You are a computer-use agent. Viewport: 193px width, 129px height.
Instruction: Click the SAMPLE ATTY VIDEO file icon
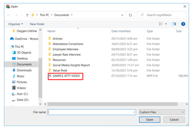(x=50, y=76)
